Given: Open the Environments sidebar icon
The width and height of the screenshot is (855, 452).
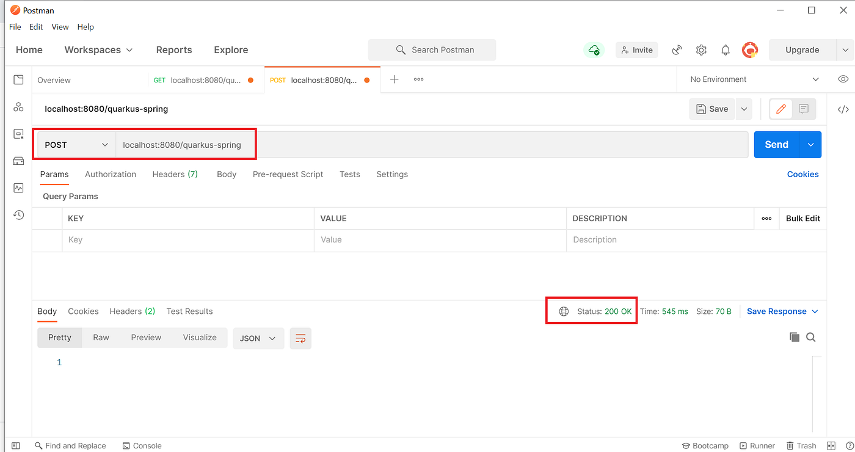Looking at the screenshot, I should [x=18, y=134].
